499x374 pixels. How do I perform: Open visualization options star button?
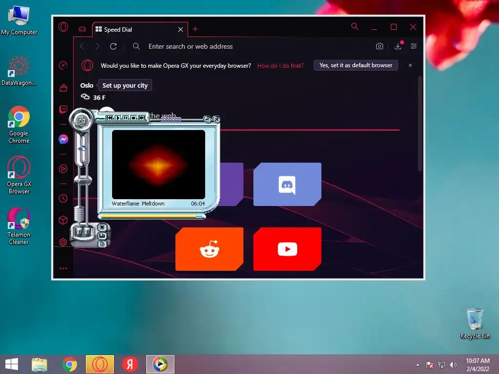(102, 227)
